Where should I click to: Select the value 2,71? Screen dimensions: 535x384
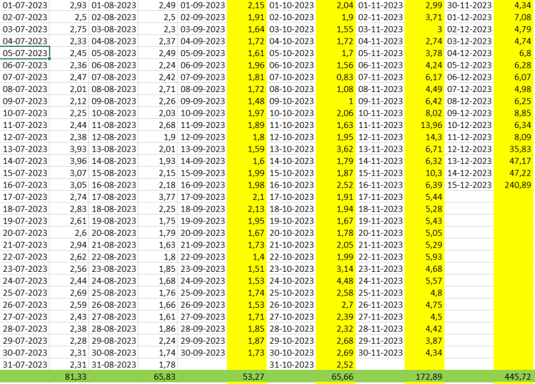click(167, 90)
